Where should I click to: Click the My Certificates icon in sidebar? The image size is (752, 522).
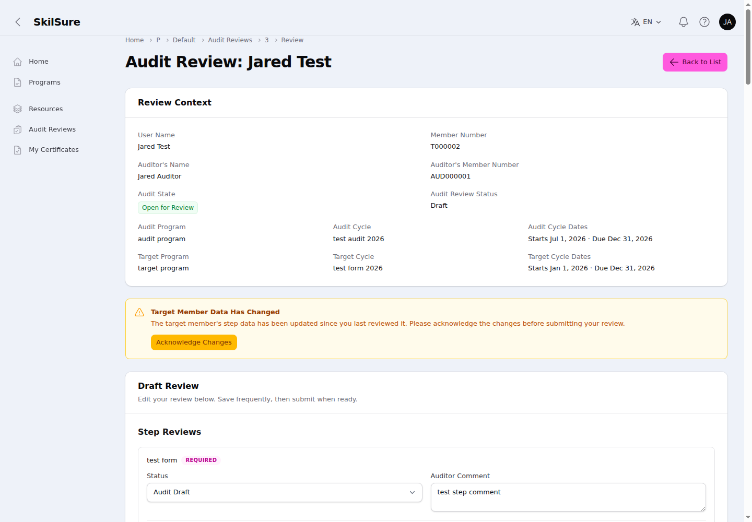point(18,150)
